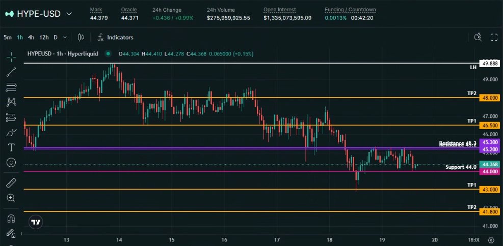The width and height of the screenshot is (503, 246).
Task: Expand the timeframe dropdown arrow
Action: tap(65, 38)
